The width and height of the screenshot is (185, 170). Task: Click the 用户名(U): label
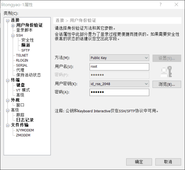click(x=64, y=67)
